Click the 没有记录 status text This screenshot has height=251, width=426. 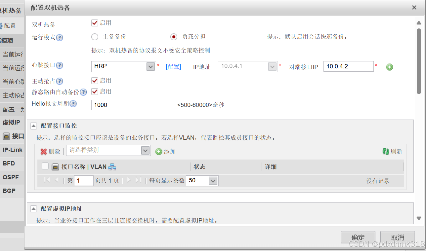(378, 181)
